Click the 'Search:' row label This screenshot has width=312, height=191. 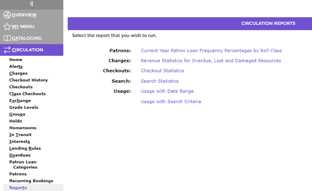(121, 81)
